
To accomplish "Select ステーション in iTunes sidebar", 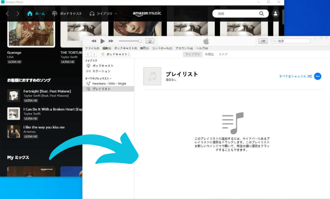I will pyautogui.click(x=101, y=71).
